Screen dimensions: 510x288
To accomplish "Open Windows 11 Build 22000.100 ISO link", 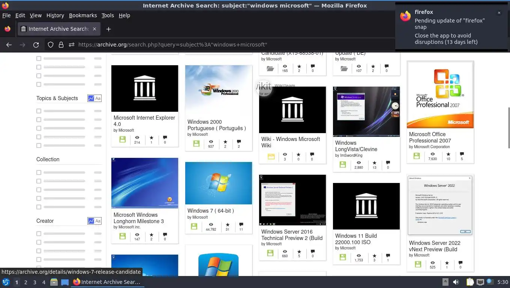I will point(356,239).
